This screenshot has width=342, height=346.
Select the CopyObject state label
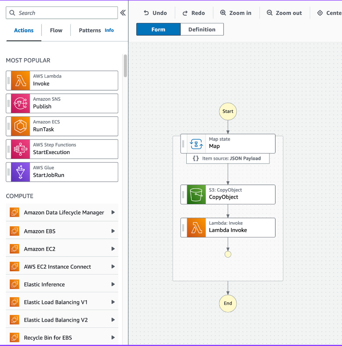pos(223,197)
